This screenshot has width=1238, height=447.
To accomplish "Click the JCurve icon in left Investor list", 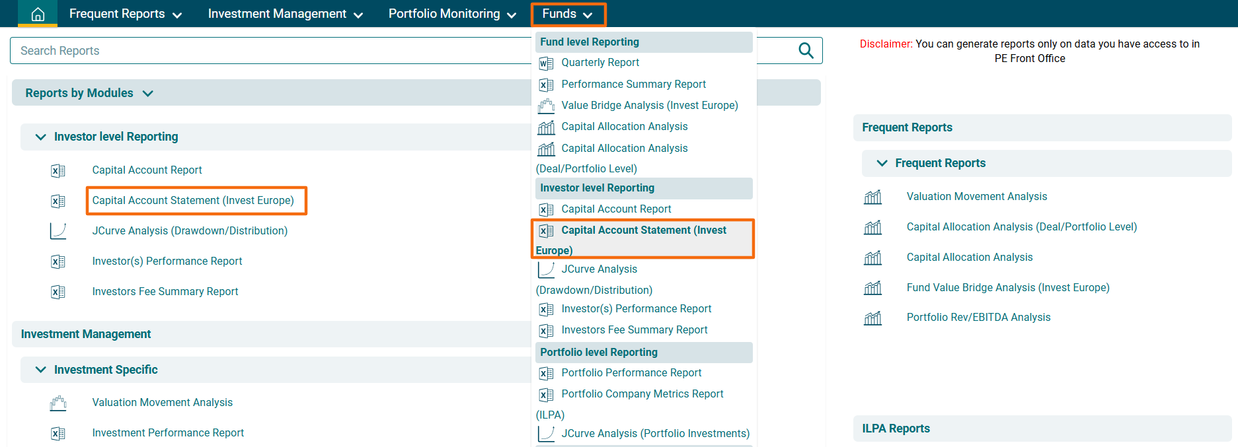I will coord(58,231).
